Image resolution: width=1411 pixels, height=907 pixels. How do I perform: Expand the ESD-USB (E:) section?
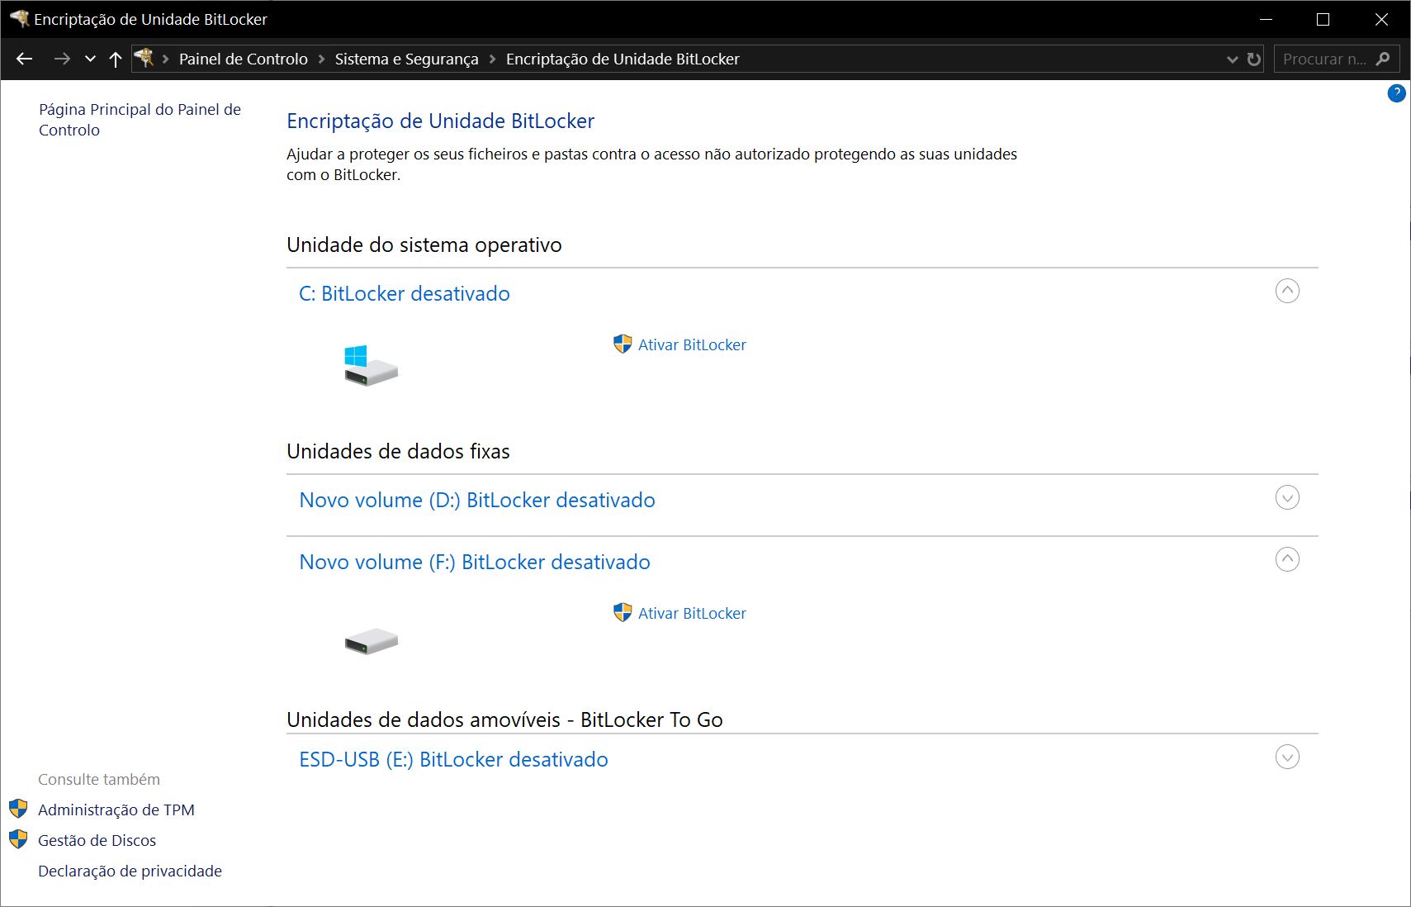pyautogui.click(x=1287, y=757)
